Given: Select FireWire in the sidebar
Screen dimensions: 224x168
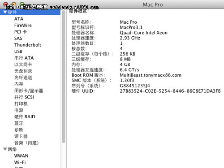Looking at the screenshot, I should 23,26.
